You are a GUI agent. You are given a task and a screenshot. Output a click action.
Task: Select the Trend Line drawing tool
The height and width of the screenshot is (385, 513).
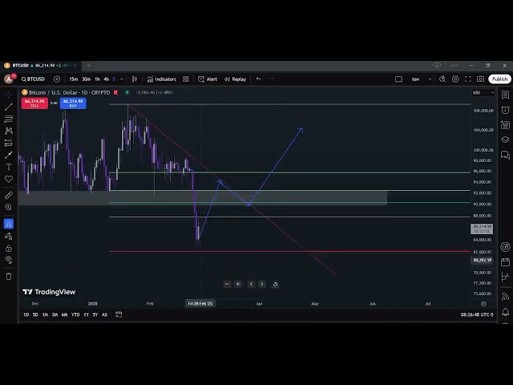pyautogui.click(x=9, y=107)
